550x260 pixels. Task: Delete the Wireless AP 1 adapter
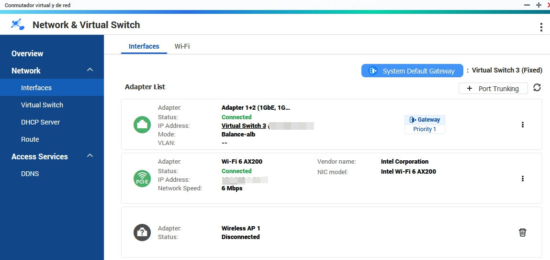[x=522, y=232]
